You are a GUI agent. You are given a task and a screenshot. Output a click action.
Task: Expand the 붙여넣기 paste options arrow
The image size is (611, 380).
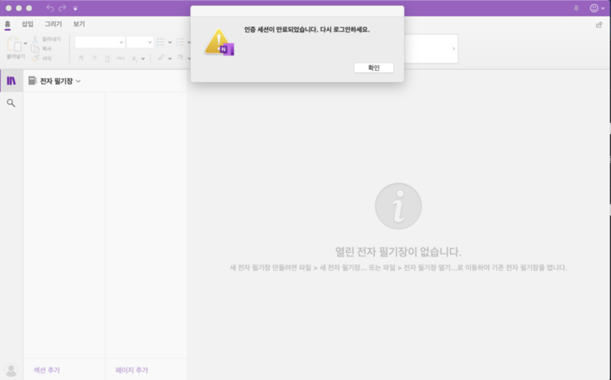(x=26, y=43)
